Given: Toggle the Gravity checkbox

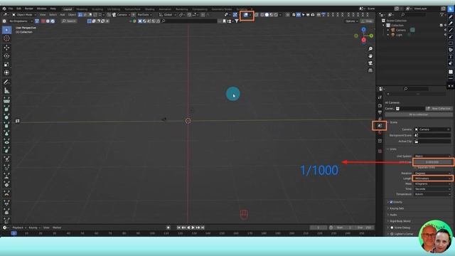Looking at the screenshot, I should tap(391, 202).
